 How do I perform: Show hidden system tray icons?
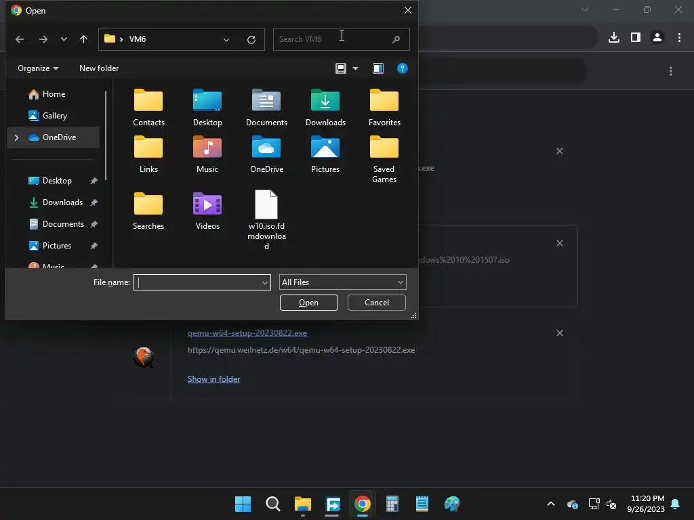(x=551, y=504)
